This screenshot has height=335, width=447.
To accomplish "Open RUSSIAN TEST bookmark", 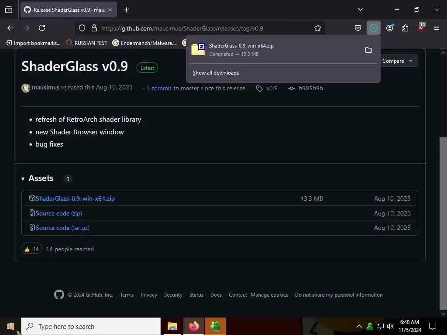I will point(87,43).
